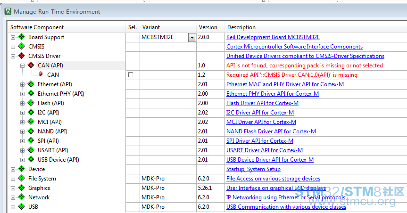This screenshot has width=407, height=213.
Task: Enable the CAN component checkbox
Action: [x=131, y=75]
